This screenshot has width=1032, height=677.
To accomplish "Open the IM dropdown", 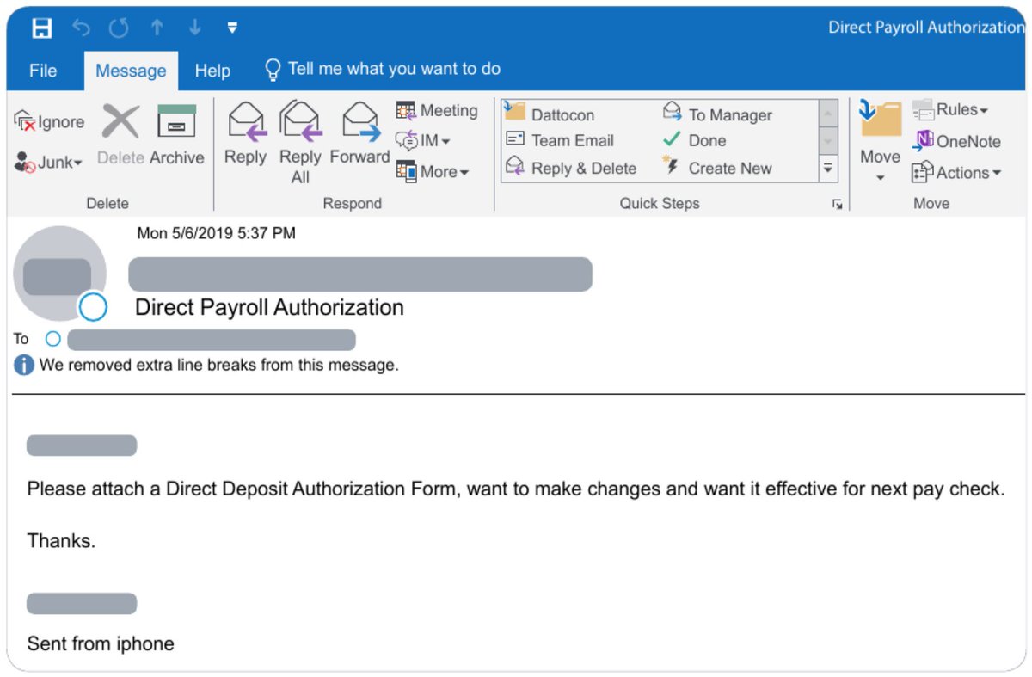I will click(x=437, y=141).
